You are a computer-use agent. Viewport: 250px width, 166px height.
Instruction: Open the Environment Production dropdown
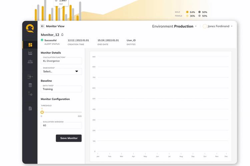coord(174,26)
